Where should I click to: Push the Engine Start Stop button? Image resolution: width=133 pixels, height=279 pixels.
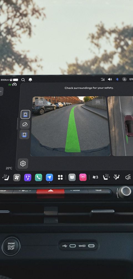11,246
